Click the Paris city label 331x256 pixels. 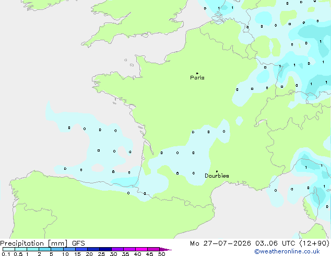197,78
